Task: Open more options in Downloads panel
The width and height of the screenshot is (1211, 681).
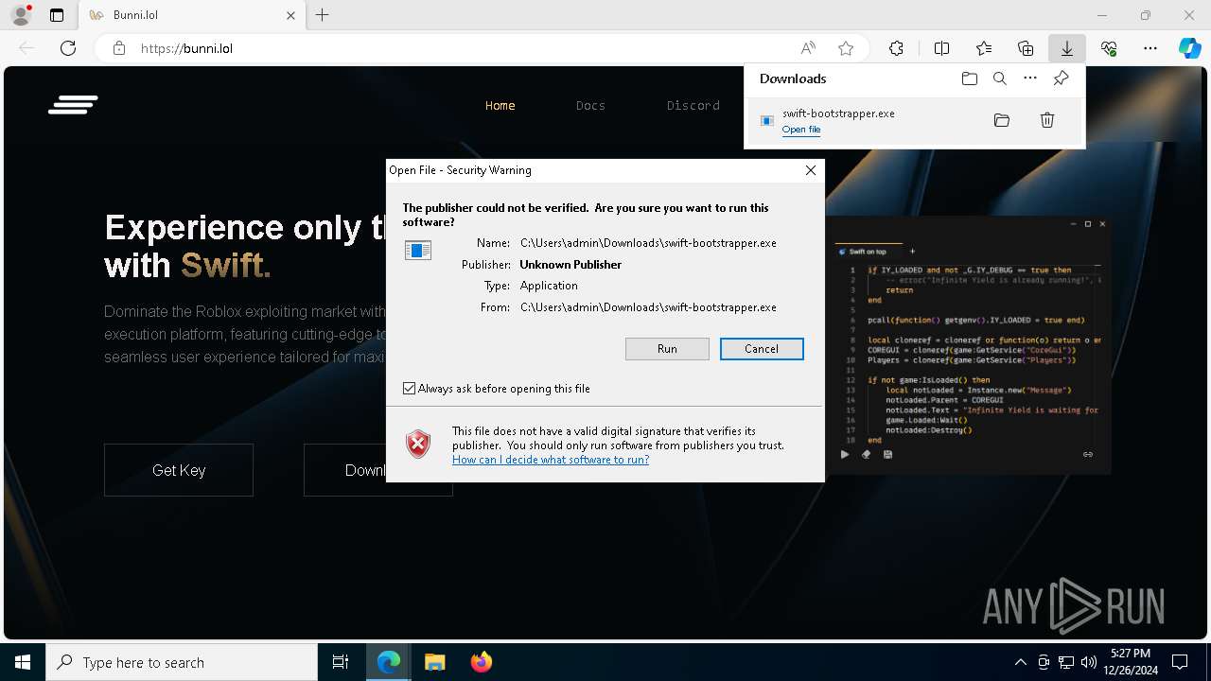Action: [1030, 79]
